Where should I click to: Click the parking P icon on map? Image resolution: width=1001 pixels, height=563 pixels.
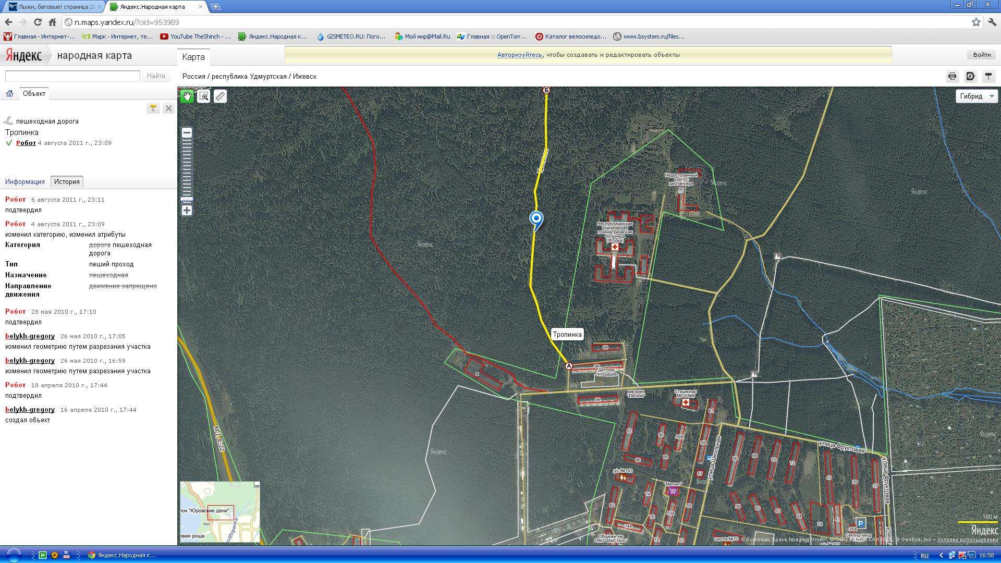click(x=861, y=523)
